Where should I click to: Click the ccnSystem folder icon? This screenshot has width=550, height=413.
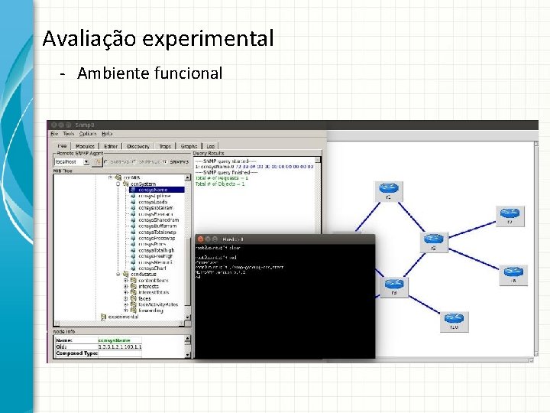[125, 184]
